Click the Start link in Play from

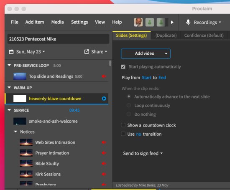click(146, 78)
